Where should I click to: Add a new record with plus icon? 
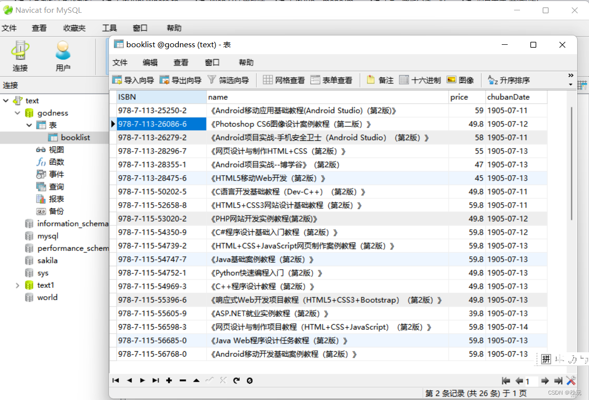169,380
